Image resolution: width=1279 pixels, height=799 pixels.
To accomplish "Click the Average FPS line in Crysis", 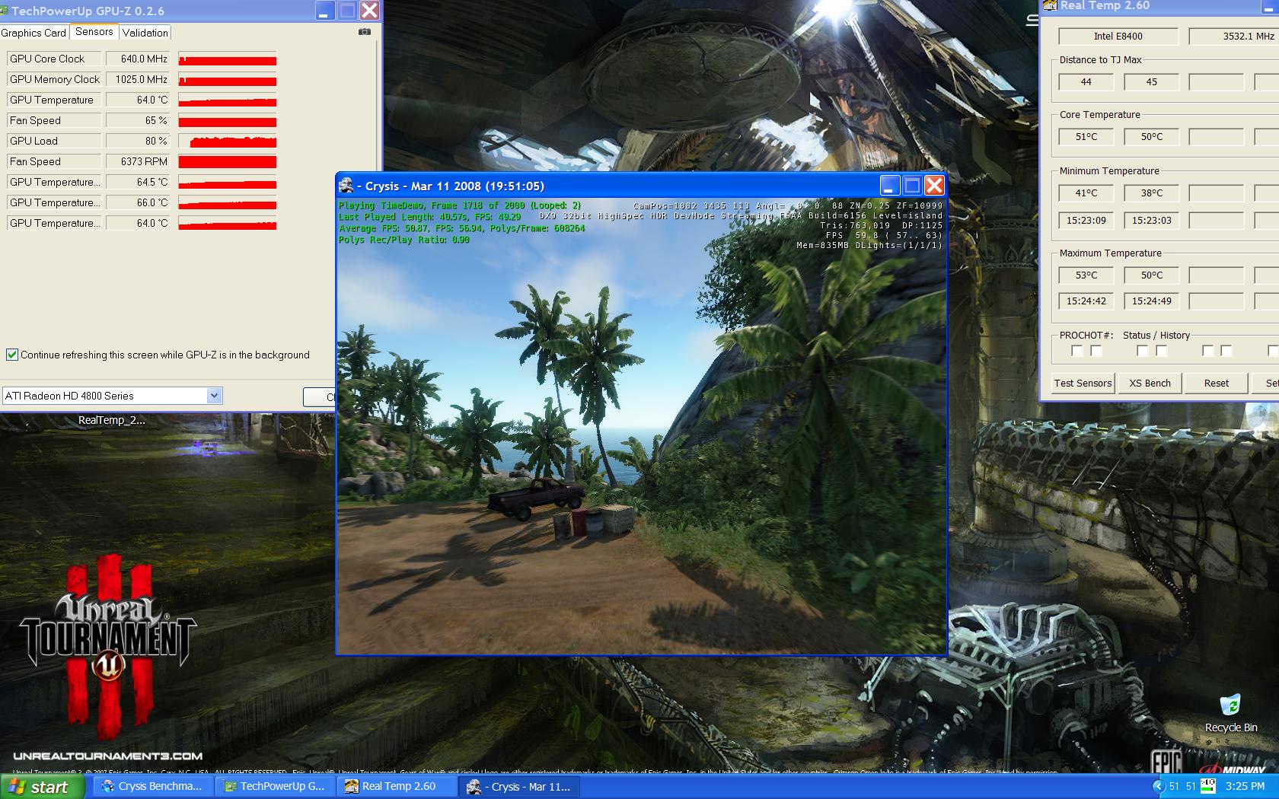I will (x=461, y=228).
